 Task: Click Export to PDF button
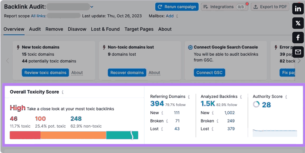tap(270, 7)
